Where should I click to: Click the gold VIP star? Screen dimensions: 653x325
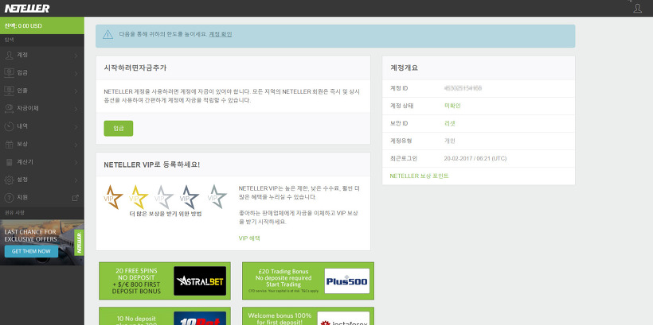pyautogui.click(x=139, y=196)
